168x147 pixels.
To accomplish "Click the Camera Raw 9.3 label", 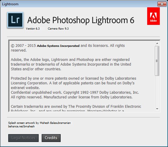I will [x=58, y=29].
